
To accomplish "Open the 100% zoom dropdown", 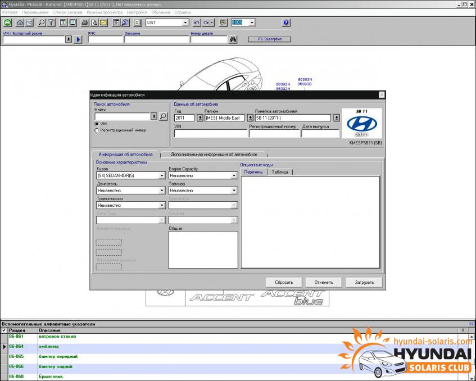I will (x=252, y=22).
